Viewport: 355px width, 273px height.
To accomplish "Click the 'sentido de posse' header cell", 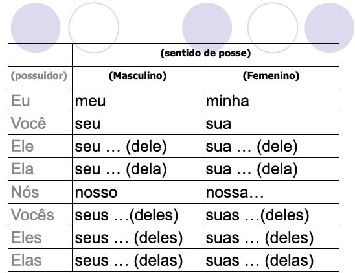I will coord(205,55).
